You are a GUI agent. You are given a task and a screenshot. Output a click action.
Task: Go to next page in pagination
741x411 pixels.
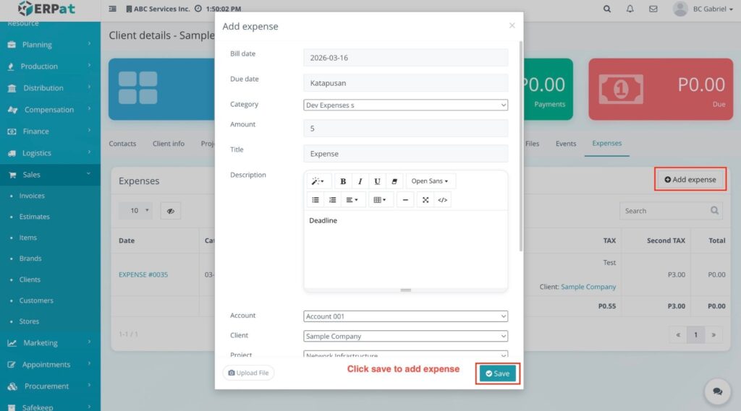[x=714, y=334]
